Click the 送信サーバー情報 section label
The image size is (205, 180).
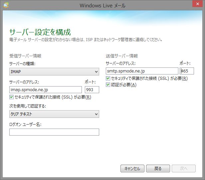(x=122, y=56)
